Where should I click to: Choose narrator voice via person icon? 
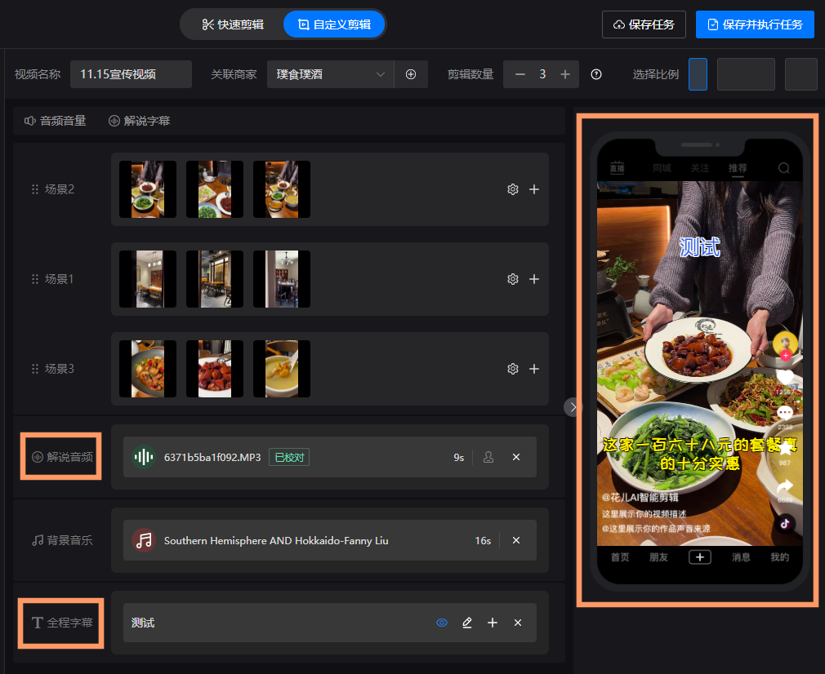coord(488,457)
